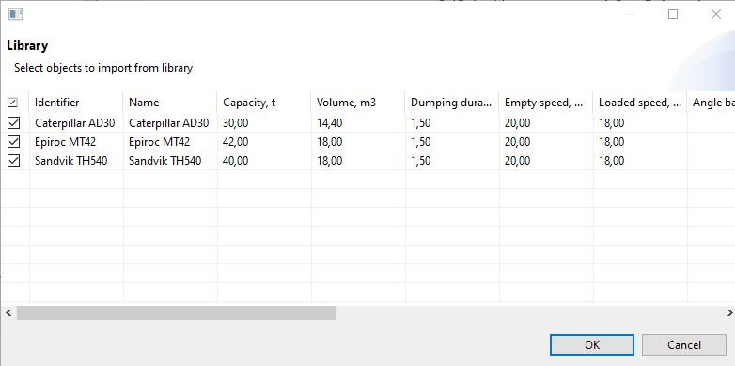
Task: Toggle the select-all checkbox in header
Action: (12, 103)
